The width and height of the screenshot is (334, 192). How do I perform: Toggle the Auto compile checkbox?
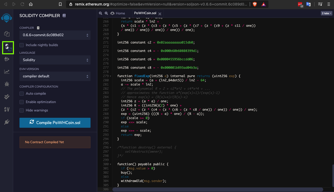tap(22, 94)
